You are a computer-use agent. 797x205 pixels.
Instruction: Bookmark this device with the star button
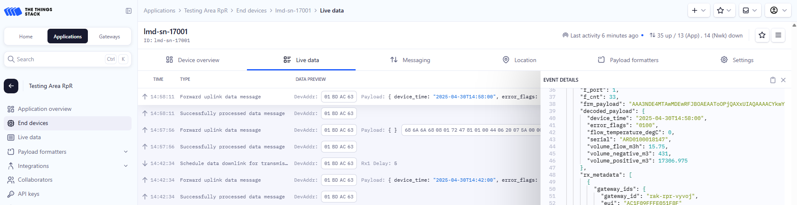762,35
